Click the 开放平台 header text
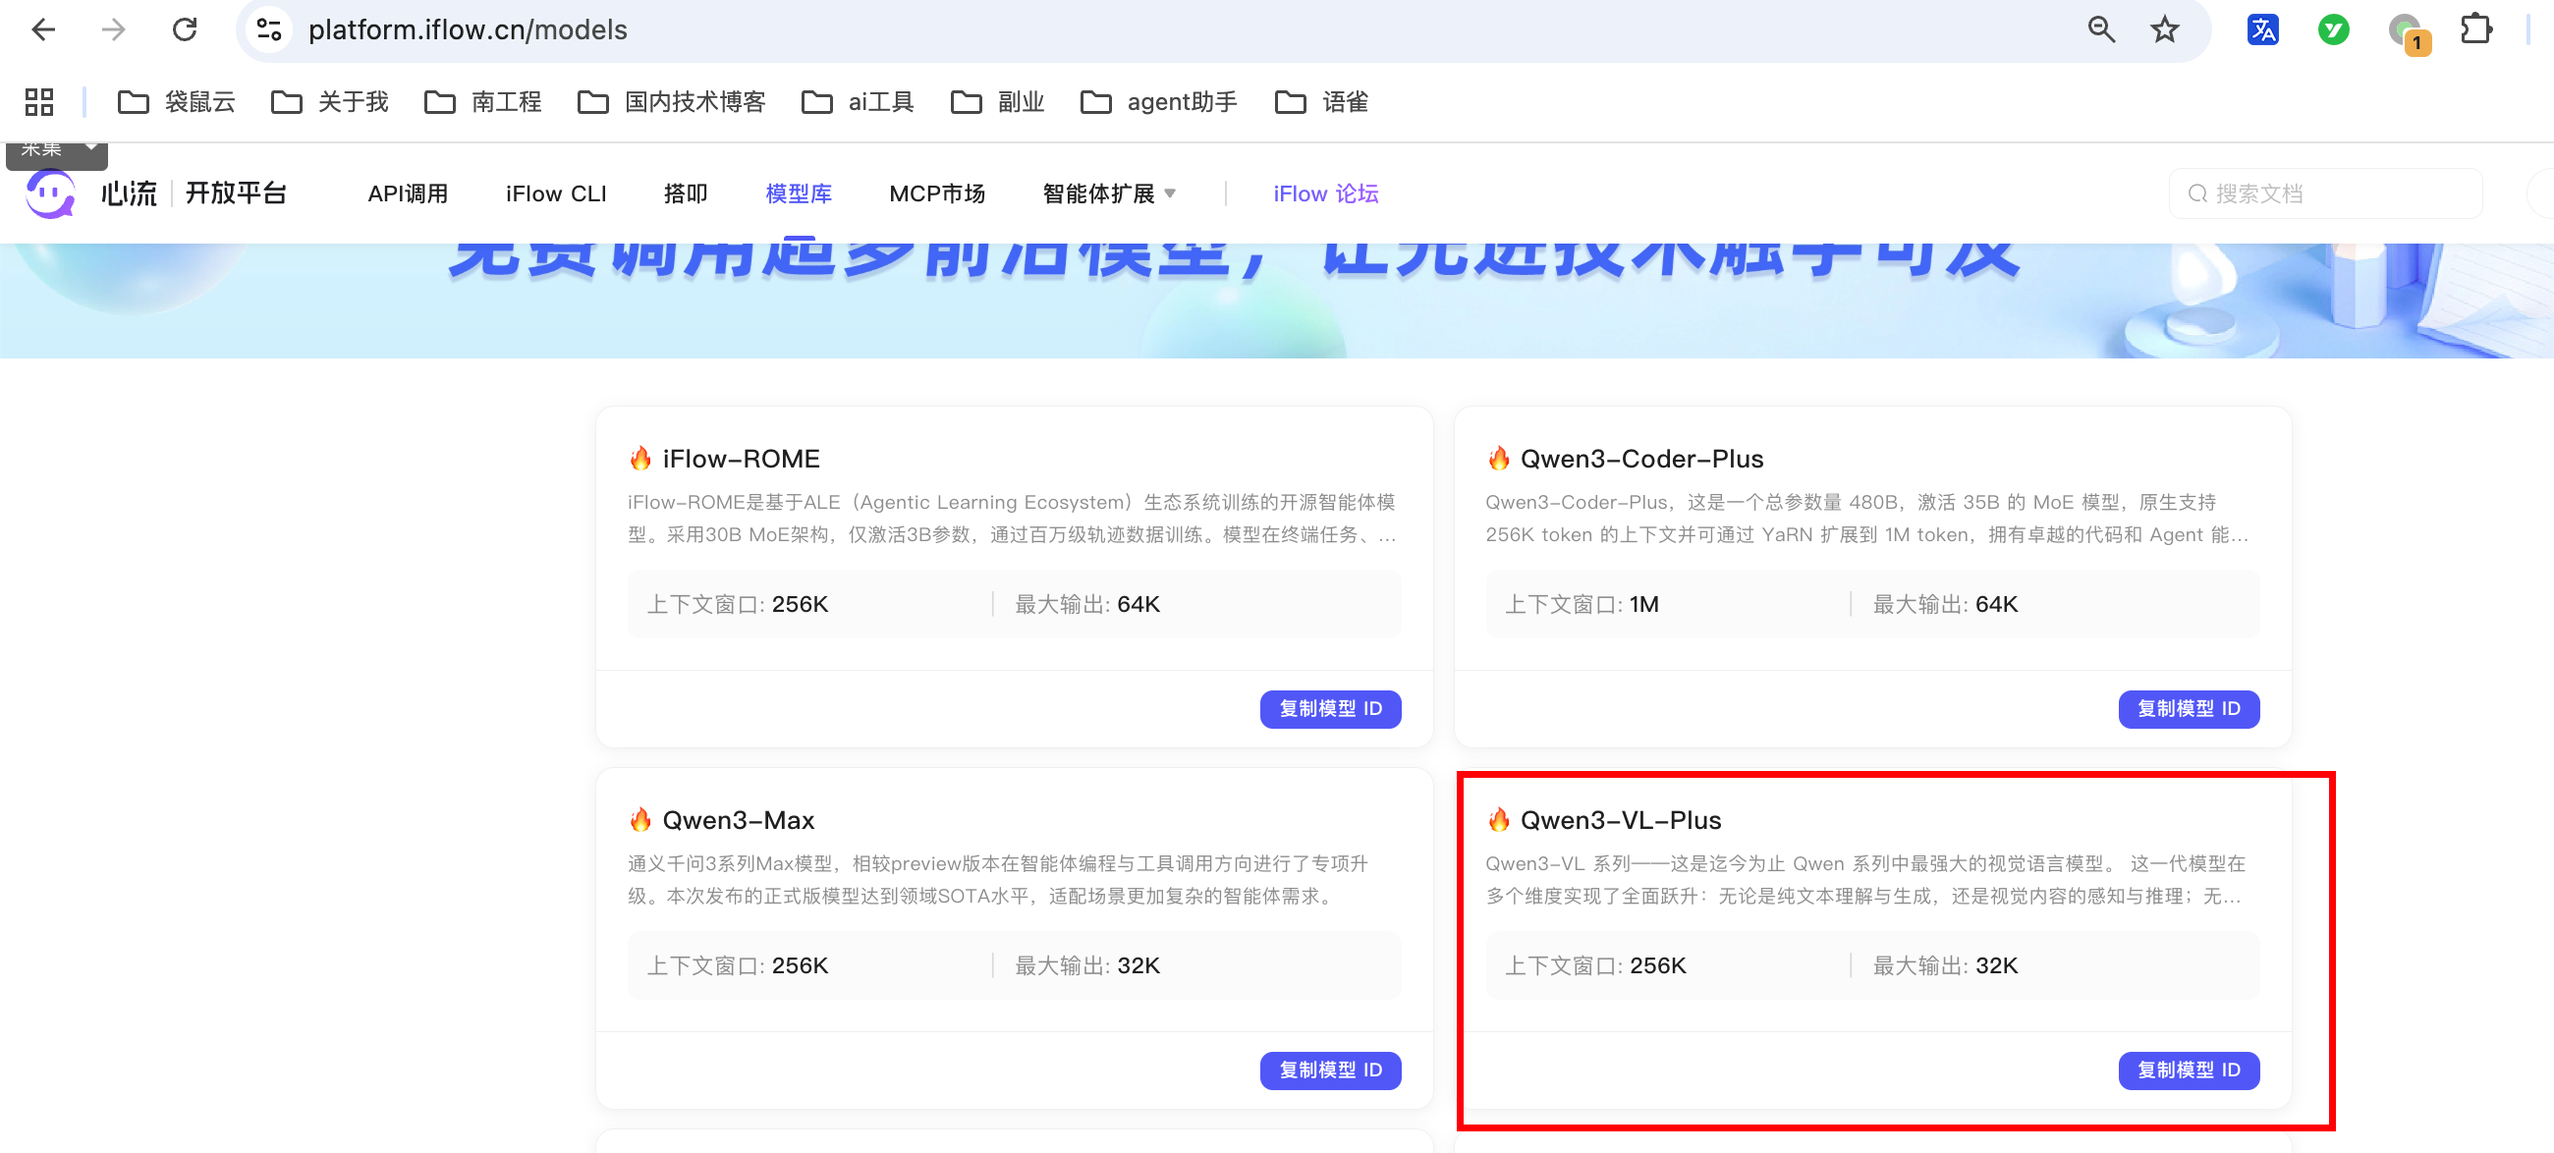This screenshot has width=2554, height=1153. pos(236,193)
